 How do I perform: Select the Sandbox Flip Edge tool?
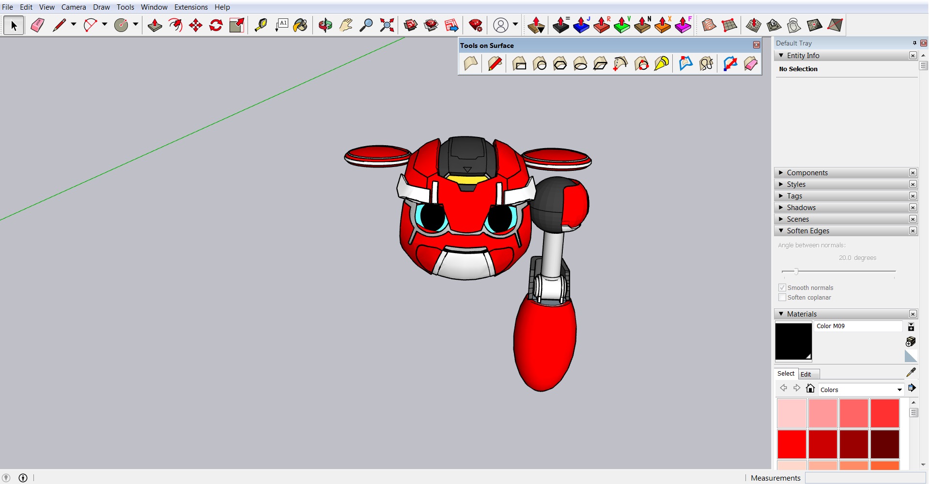pyautogui.click(x=835, y=25)
